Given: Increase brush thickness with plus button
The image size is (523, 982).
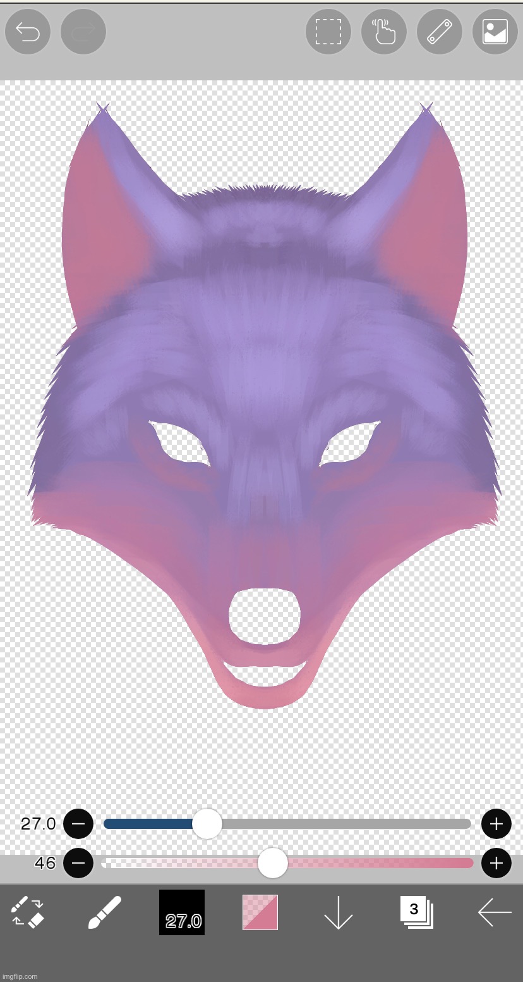Looking at the screenshot, I should pyautogui.click(x=496, y=824).
